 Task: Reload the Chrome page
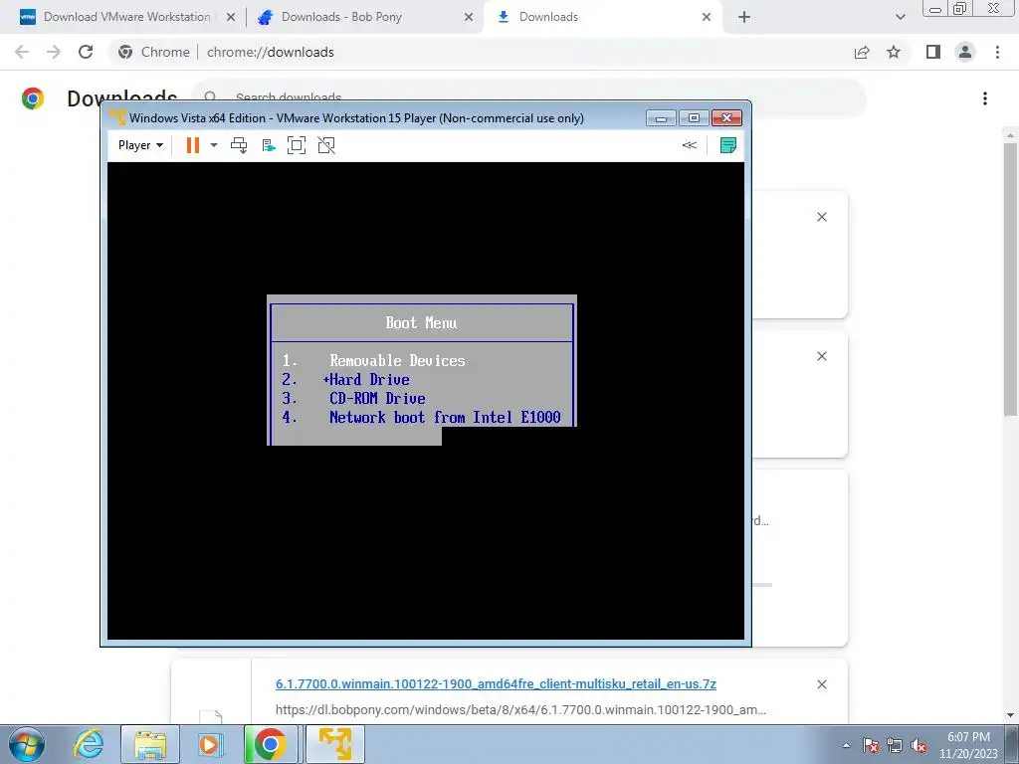click(x=86, y=52)
